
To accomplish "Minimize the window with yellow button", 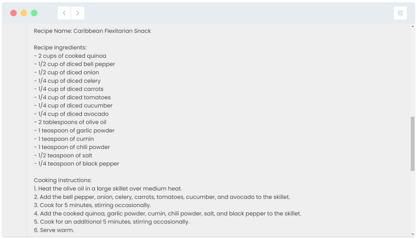I will [24, 13].
